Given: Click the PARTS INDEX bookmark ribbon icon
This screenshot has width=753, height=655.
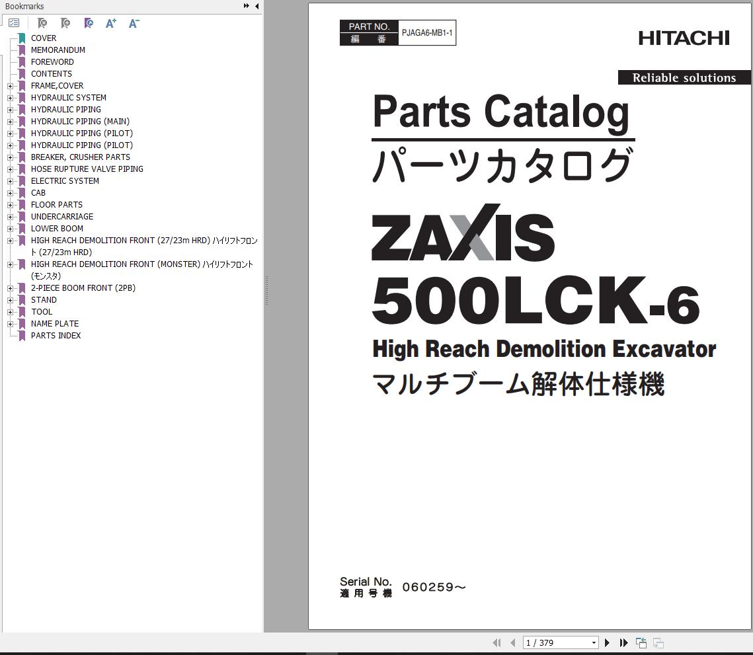Looking at the screenshot, I should pos(22,336).
